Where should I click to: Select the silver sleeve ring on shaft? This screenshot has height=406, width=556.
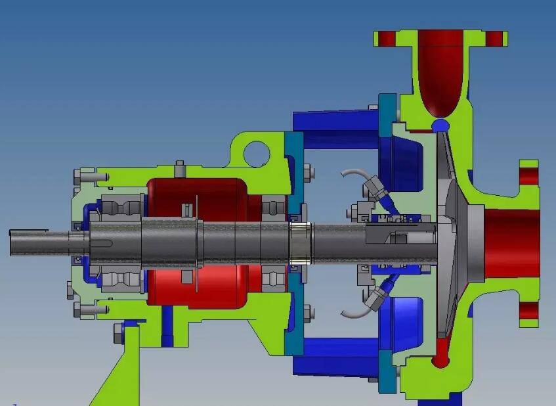point(301,242)
